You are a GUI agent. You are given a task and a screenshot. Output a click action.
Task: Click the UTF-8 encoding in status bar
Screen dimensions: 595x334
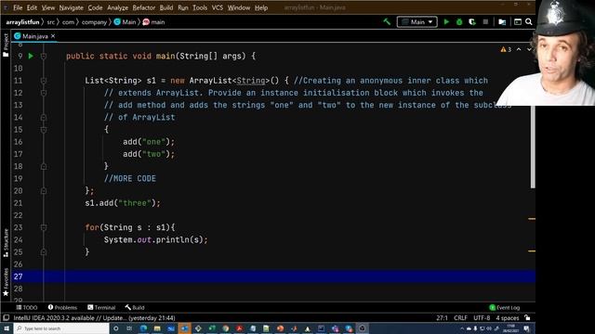click(482, 318)
